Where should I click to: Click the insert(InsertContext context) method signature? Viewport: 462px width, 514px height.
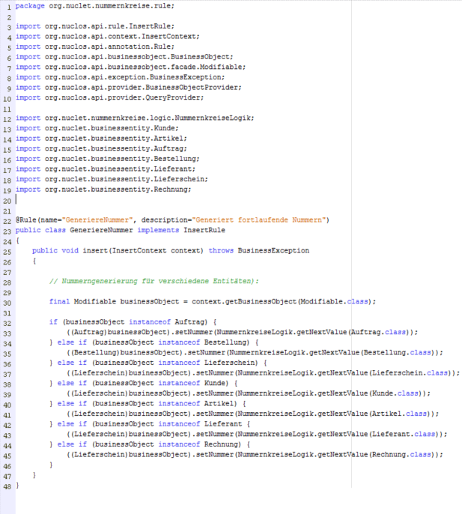[143, 250]
